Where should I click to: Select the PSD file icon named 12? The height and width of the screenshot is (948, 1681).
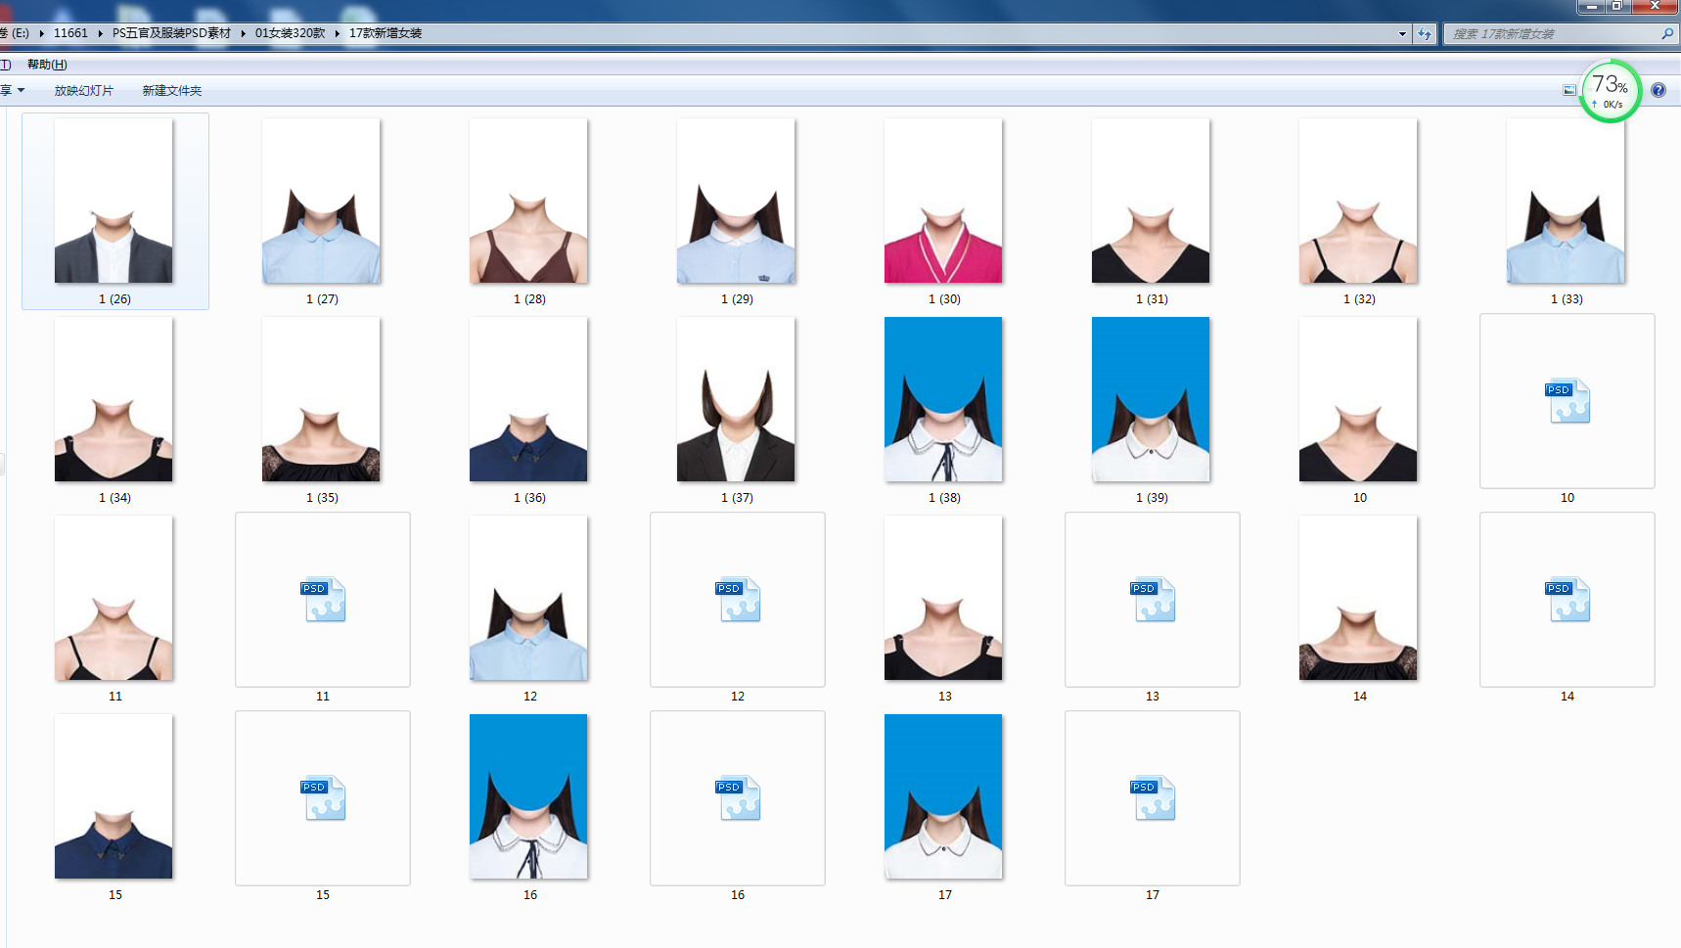(x=738, y=600)
